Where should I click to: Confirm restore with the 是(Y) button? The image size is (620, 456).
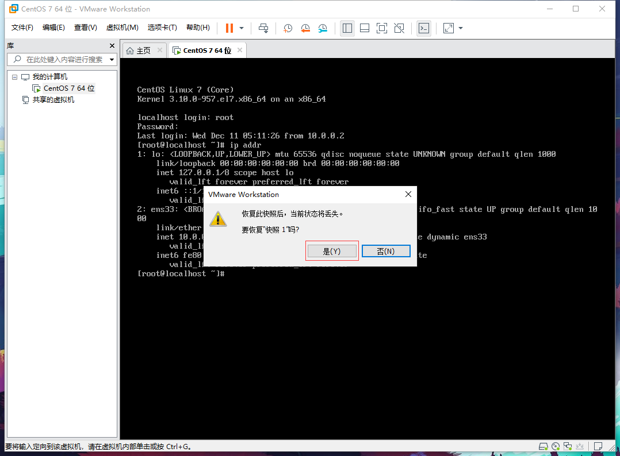point(332,251)
